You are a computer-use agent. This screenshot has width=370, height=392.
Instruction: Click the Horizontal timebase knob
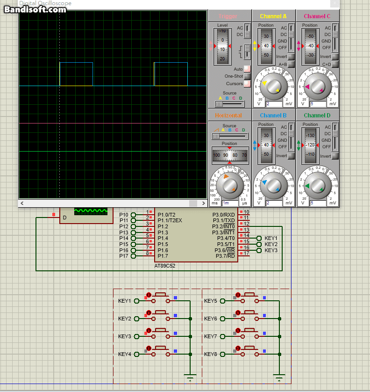[x=230, y=185]
